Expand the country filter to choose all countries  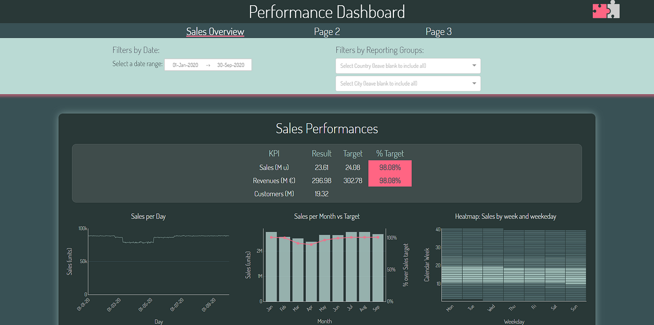[408, 66]
